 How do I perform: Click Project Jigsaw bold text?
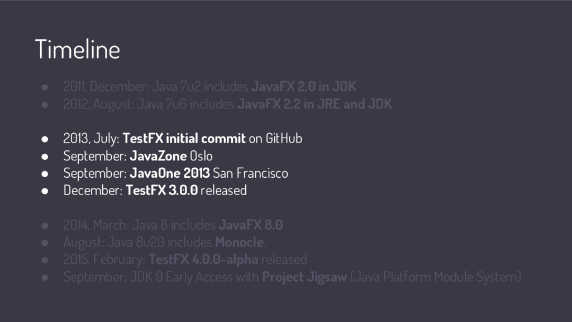click(304, 277)
